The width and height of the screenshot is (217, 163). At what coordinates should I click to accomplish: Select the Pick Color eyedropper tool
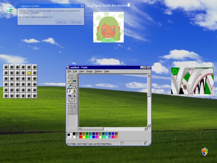click(x=70, y=86)
